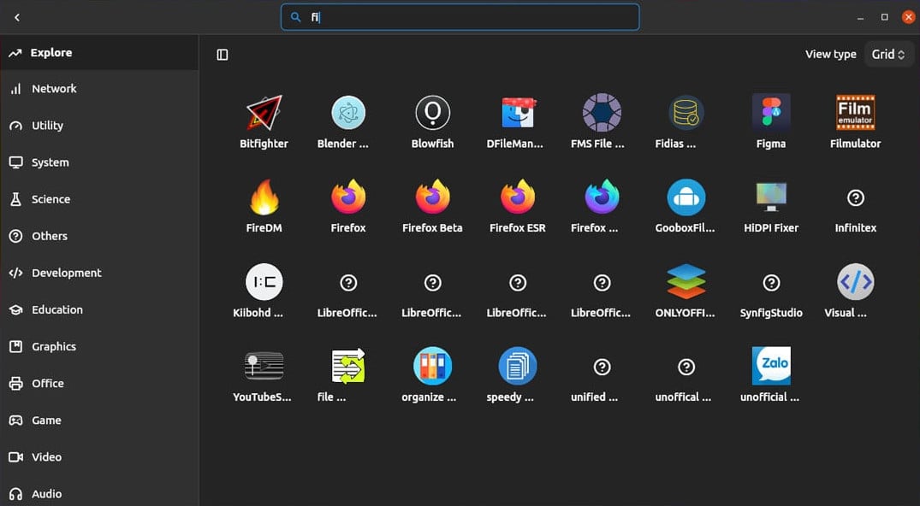This screenshot has height=506, width=920.
Task: Select the Graphics category
Action: pyautogui.click(x=99, y=346)
